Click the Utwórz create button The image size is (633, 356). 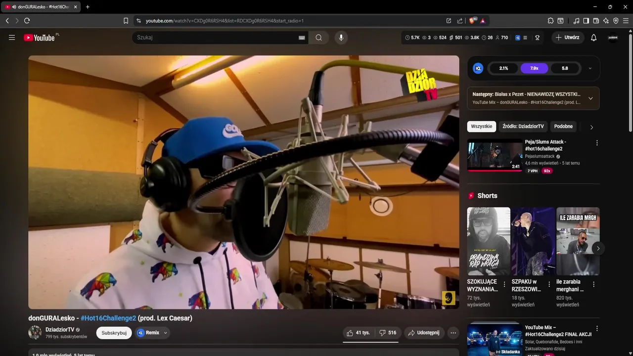click(568, 38)
